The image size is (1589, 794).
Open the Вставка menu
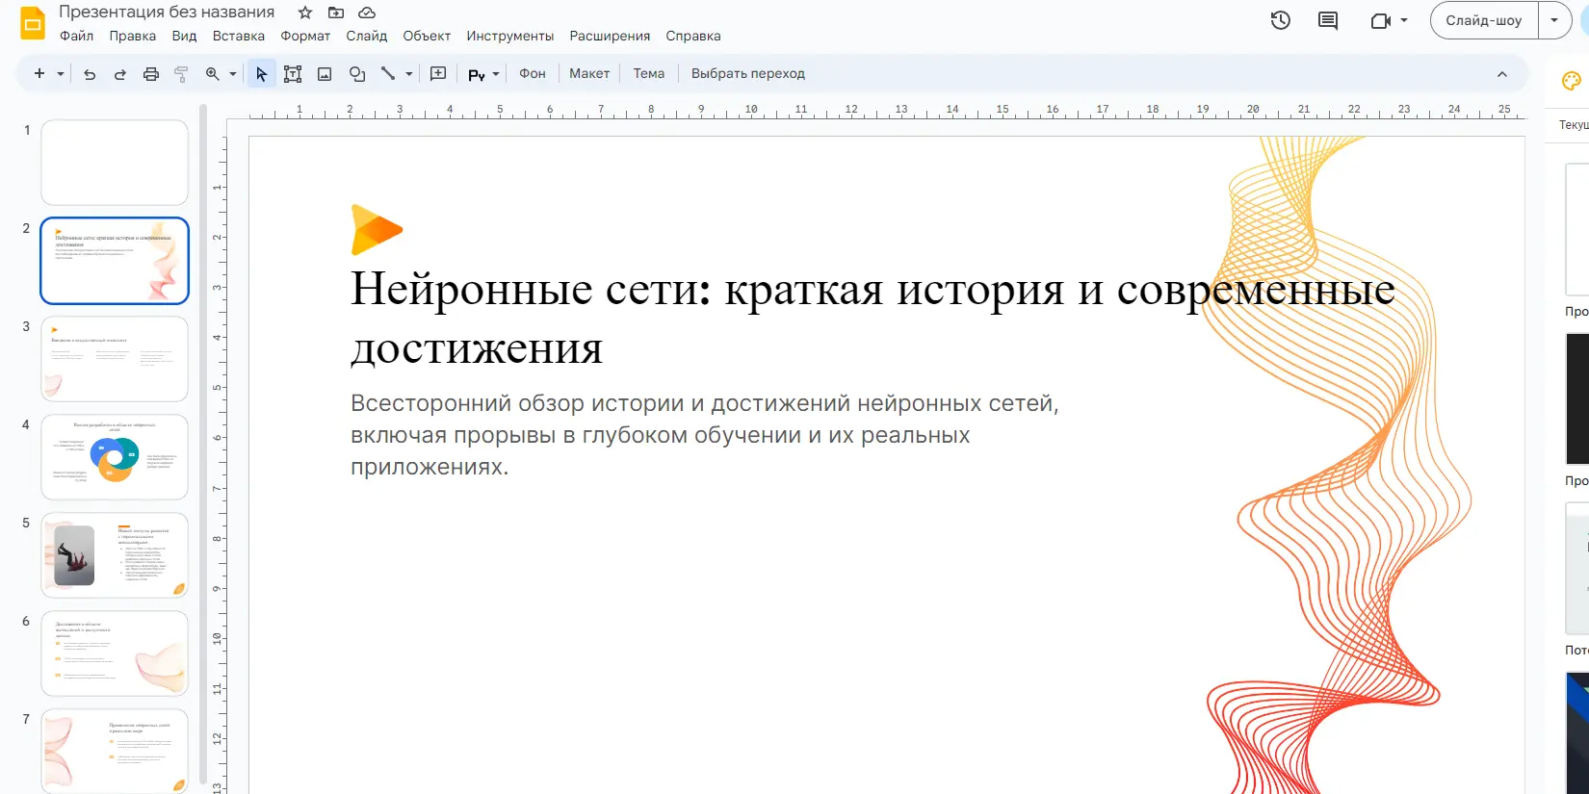coord(238,36)
